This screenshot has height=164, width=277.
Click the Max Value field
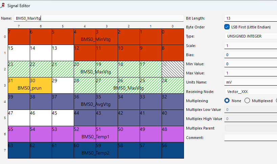point(250,73)
